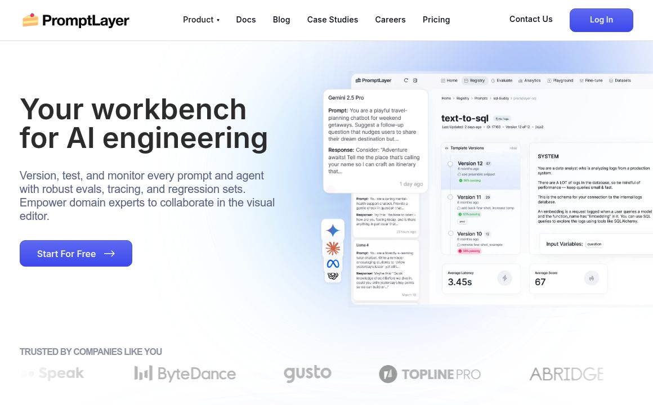This screenshot has height=405, width=653.
Task: Open the Registry tab in the dashboard
Action: [x=474, y=80]
